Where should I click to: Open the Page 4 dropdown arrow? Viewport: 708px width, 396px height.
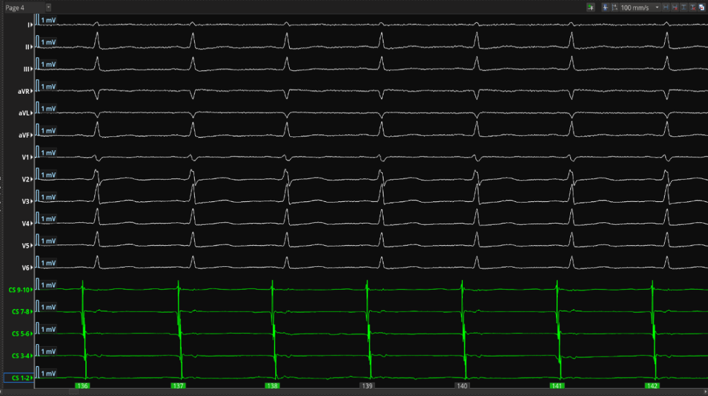(49, 7)
